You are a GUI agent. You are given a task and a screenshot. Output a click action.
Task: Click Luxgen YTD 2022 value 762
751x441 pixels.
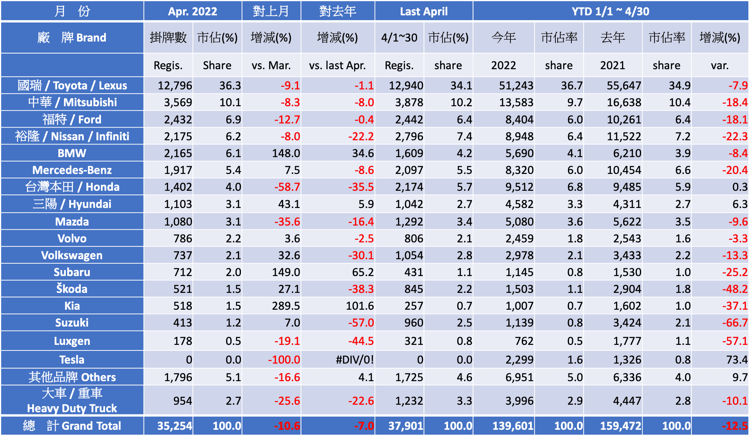[524, 341]
